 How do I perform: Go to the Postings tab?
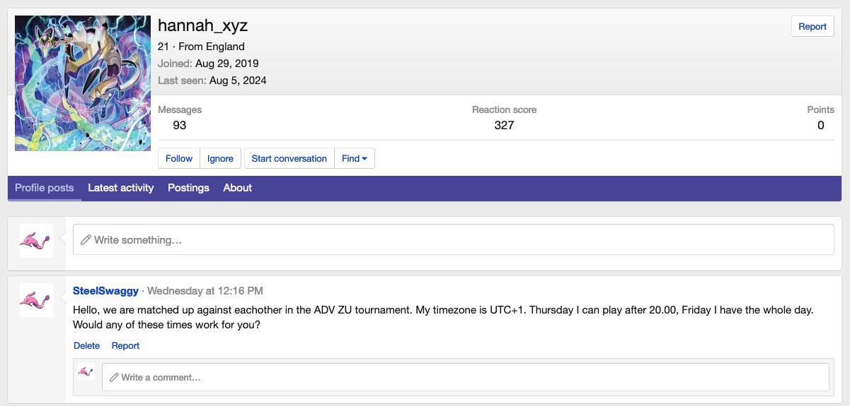coord(188,188)
